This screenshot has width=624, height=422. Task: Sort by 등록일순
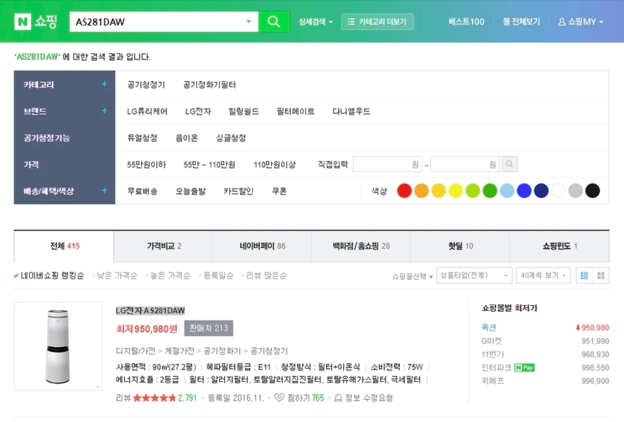[218, 276]
